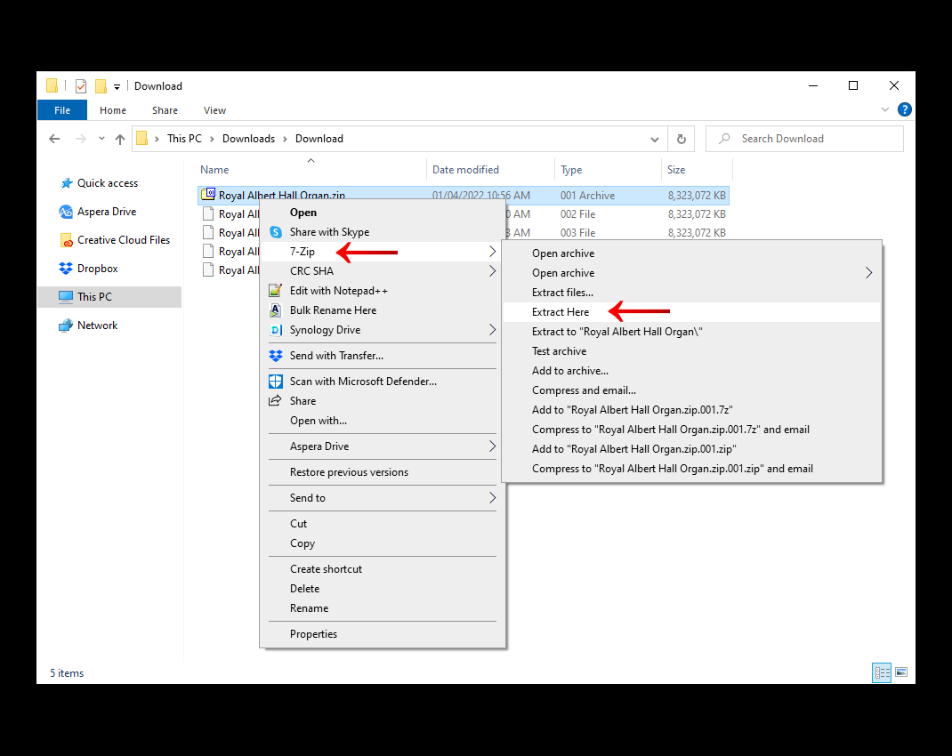This screenshot has width=952, height=756.
Task: Click the Creative Cloud Files folder icon
Action: point(66,240)
